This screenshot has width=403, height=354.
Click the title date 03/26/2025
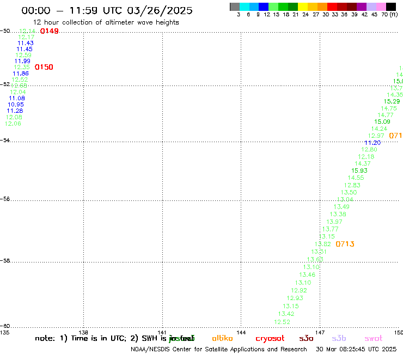pyautogui.click(x=160, y=10)
